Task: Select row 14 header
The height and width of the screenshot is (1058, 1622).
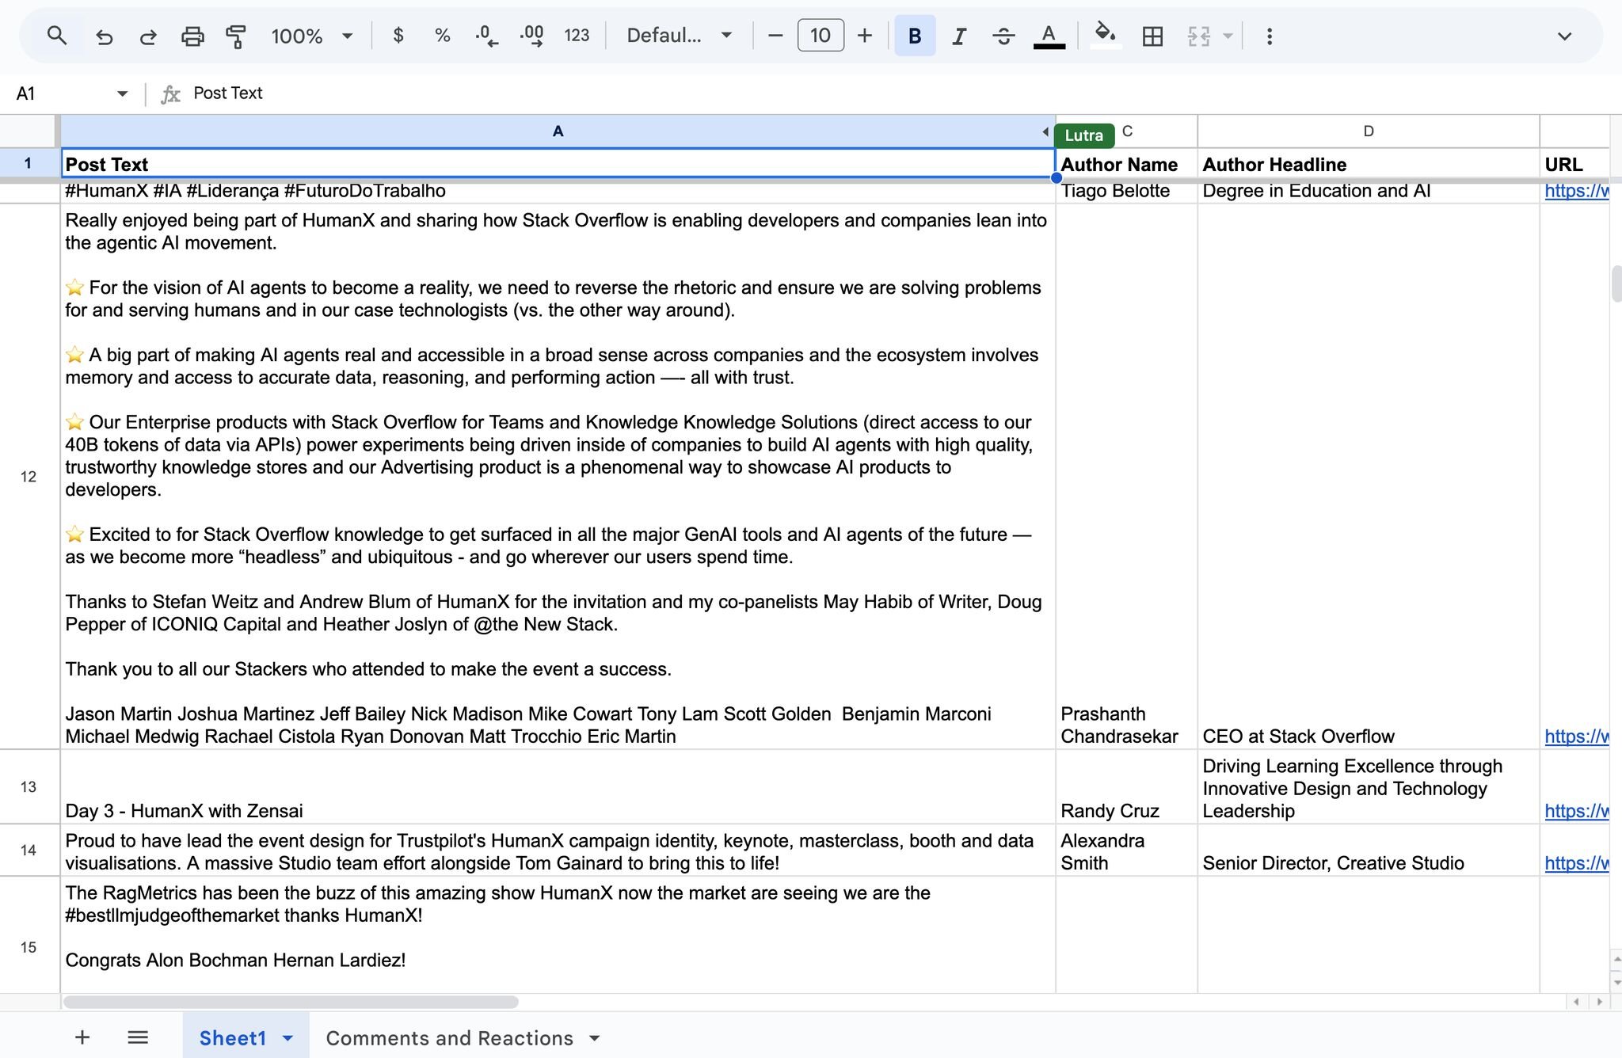Action: pyautogui.click(x=29, y=851)
